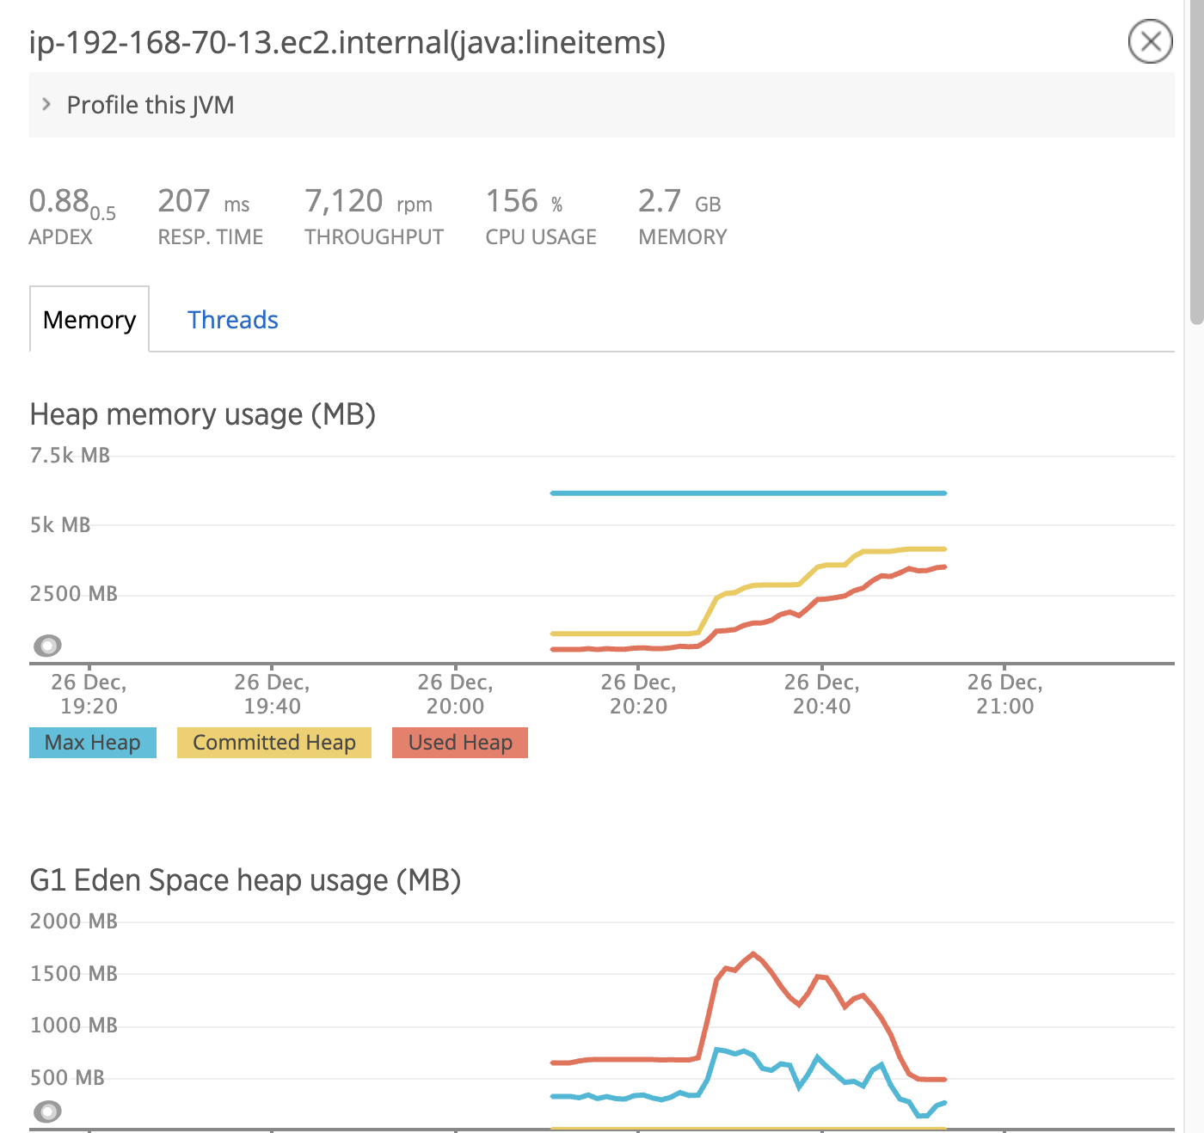The width and height of the screenshot is (1204, 1133).
Task: Click the ip-192-168-70-13 hostname title
Action: 346,40
